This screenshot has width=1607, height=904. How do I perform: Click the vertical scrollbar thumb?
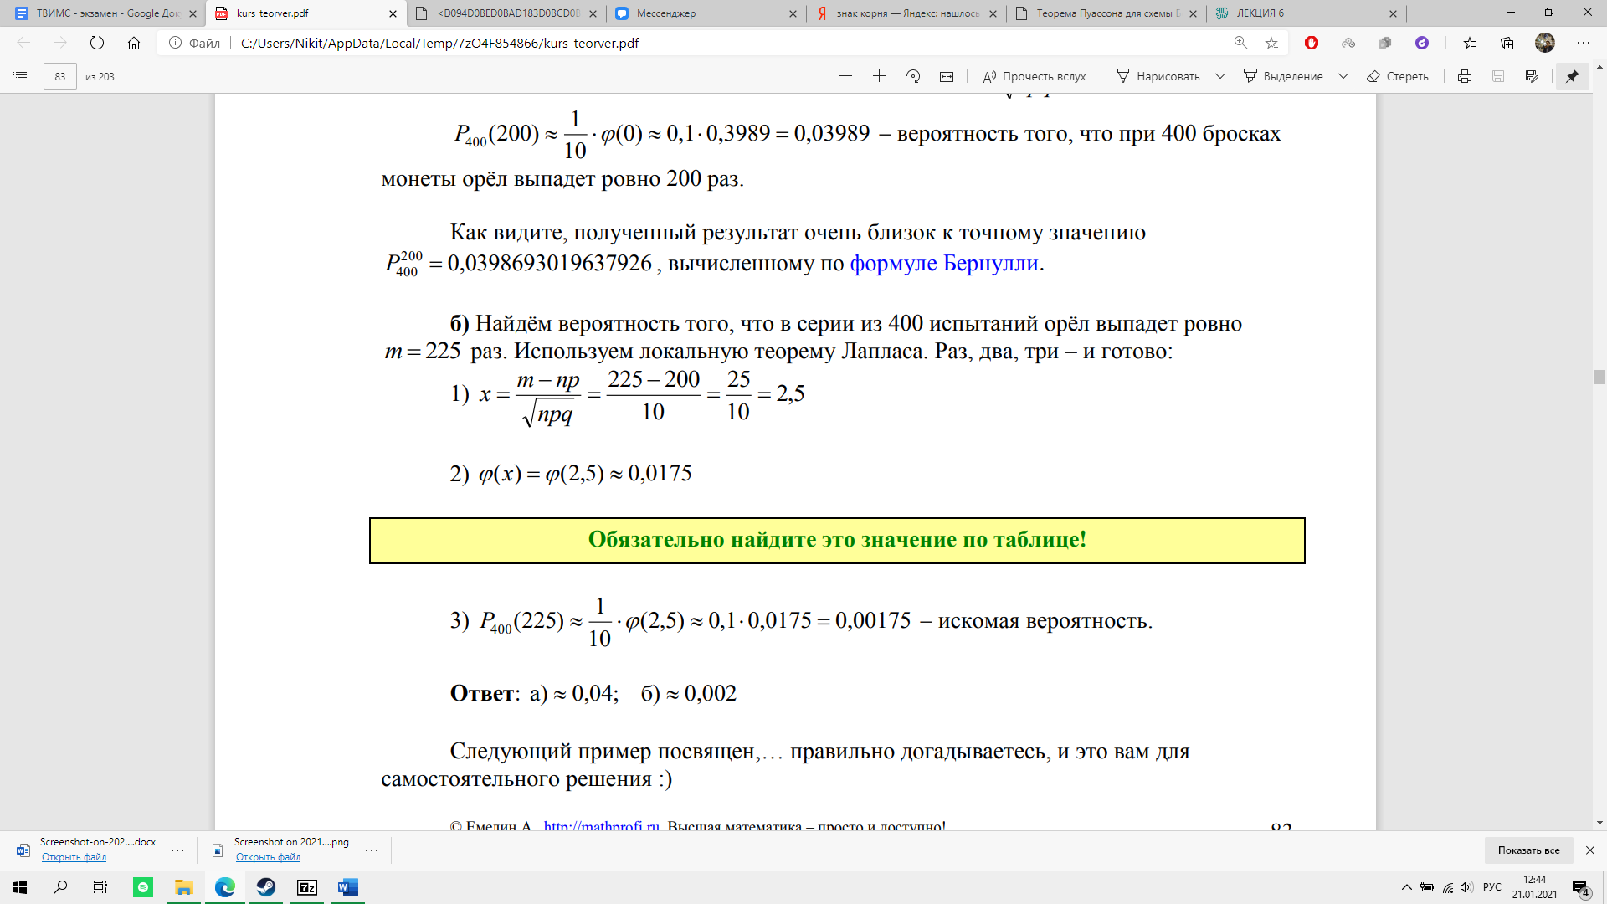[x=1599, y=377]
